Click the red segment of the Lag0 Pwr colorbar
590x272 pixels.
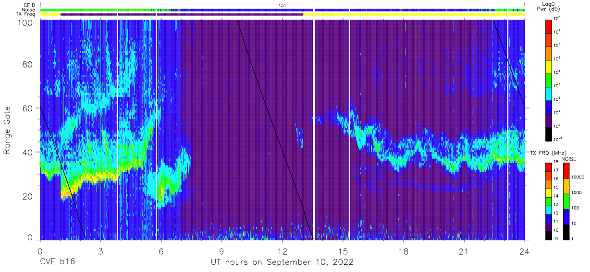click(549, 26)
